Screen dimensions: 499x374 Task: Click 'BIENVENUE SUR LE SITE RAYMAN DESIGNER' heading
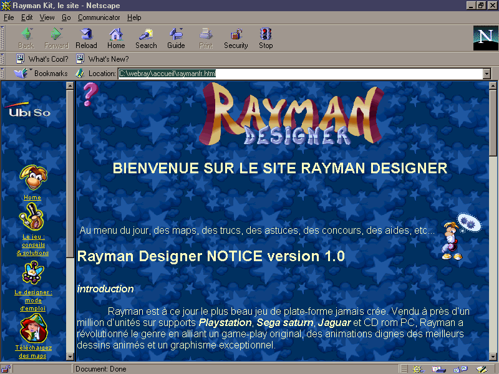(x=280, y=168)
